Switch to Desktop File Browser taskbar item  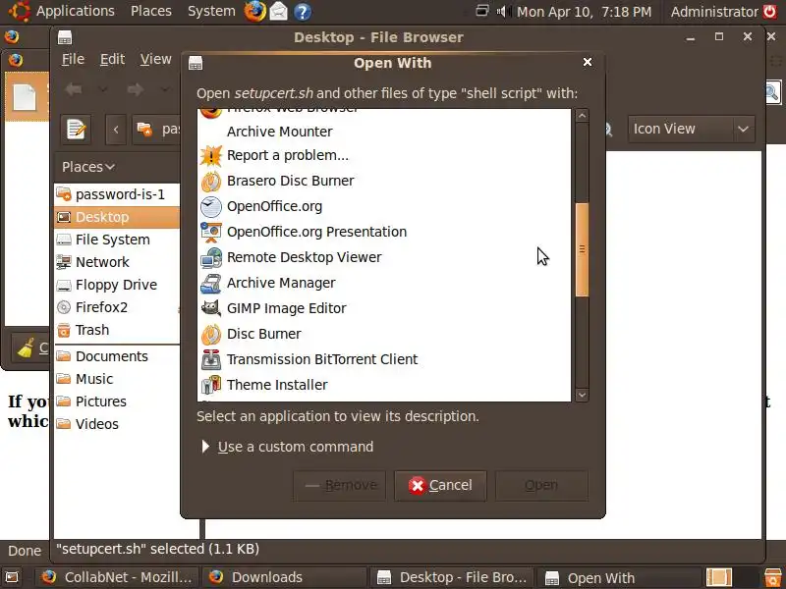(452, 577)
